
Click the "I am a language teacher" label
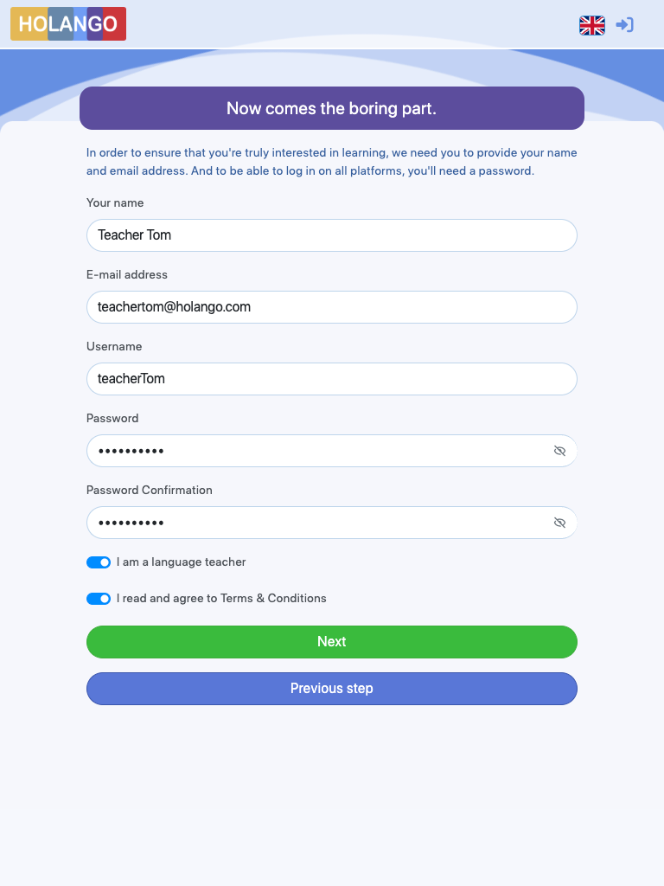tap(182, 562)
